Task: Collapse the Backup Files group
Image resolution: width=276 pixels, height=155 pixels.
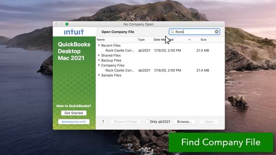Action: pyautogui.click(x=99, y=60)
